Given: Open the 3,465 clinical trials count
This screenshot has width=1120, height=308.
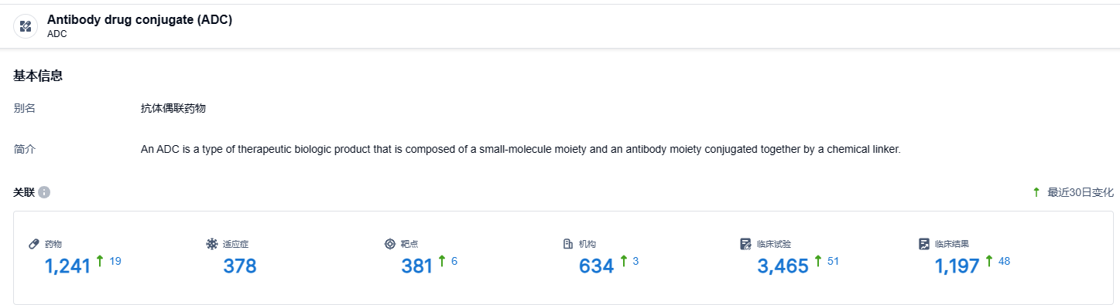Looking at the screenshot, I should pos(783,266).
